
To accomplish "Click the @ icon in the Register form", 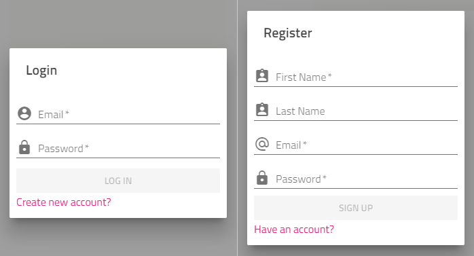I will coord(262,144).
